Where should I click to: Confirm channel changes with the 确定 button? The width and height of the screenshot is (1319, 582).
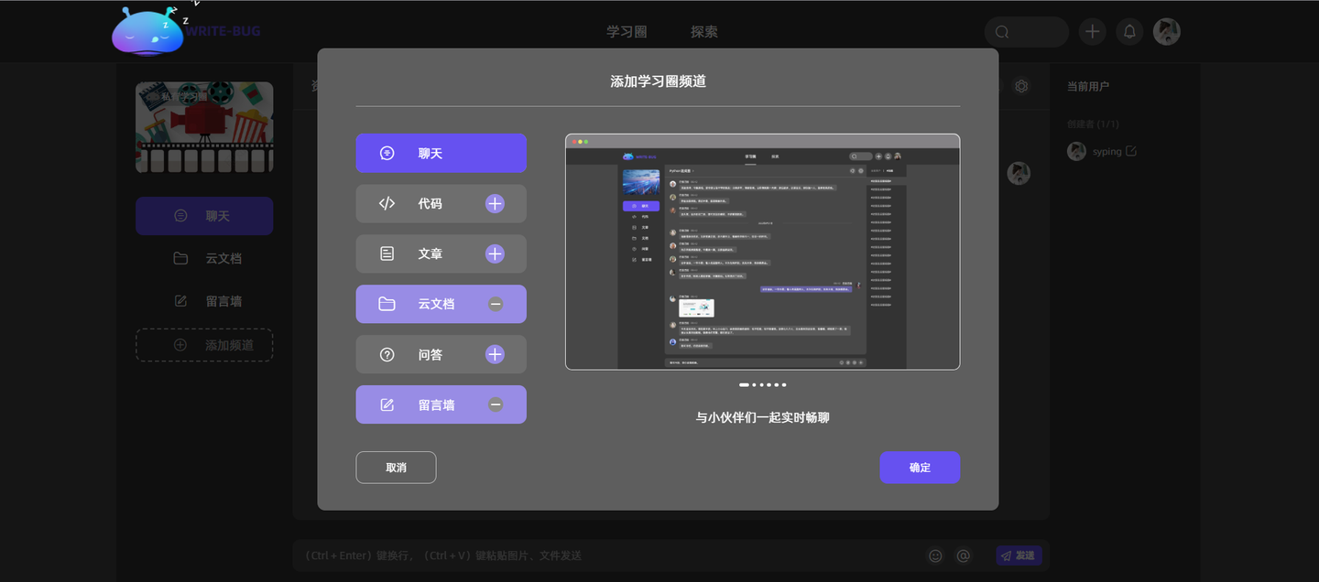920,467
